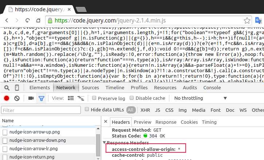This screenshot has height=160, width=264.
Task: Switch to the Console panel
Action: [212, 88]
